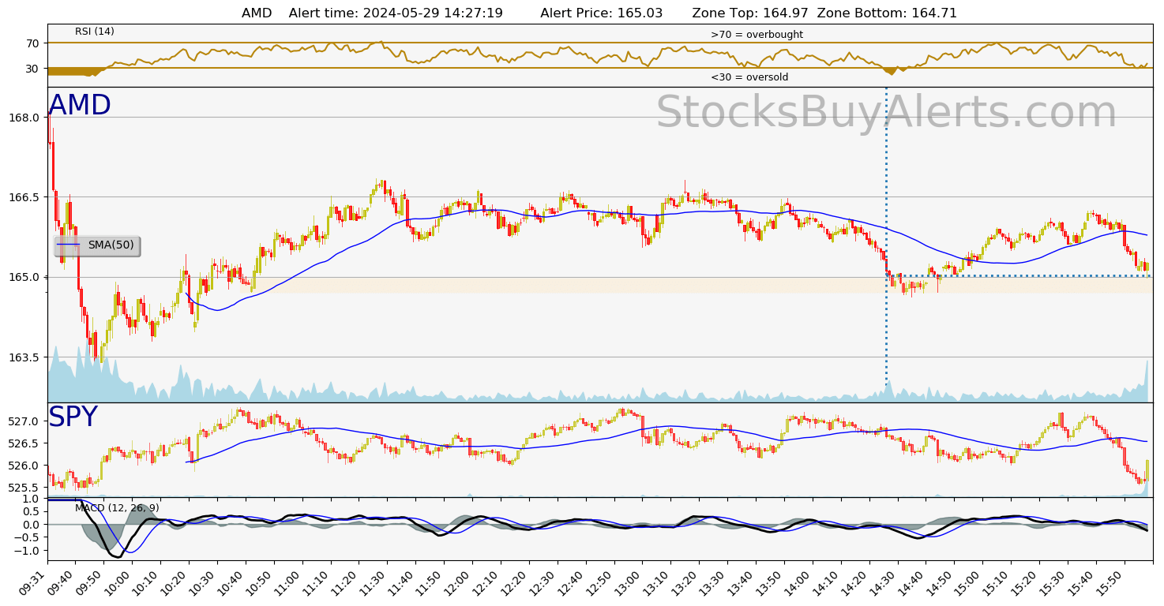
Task: Click the SPY ticker label
Action: pyautogui.click(x=73, y=417)
